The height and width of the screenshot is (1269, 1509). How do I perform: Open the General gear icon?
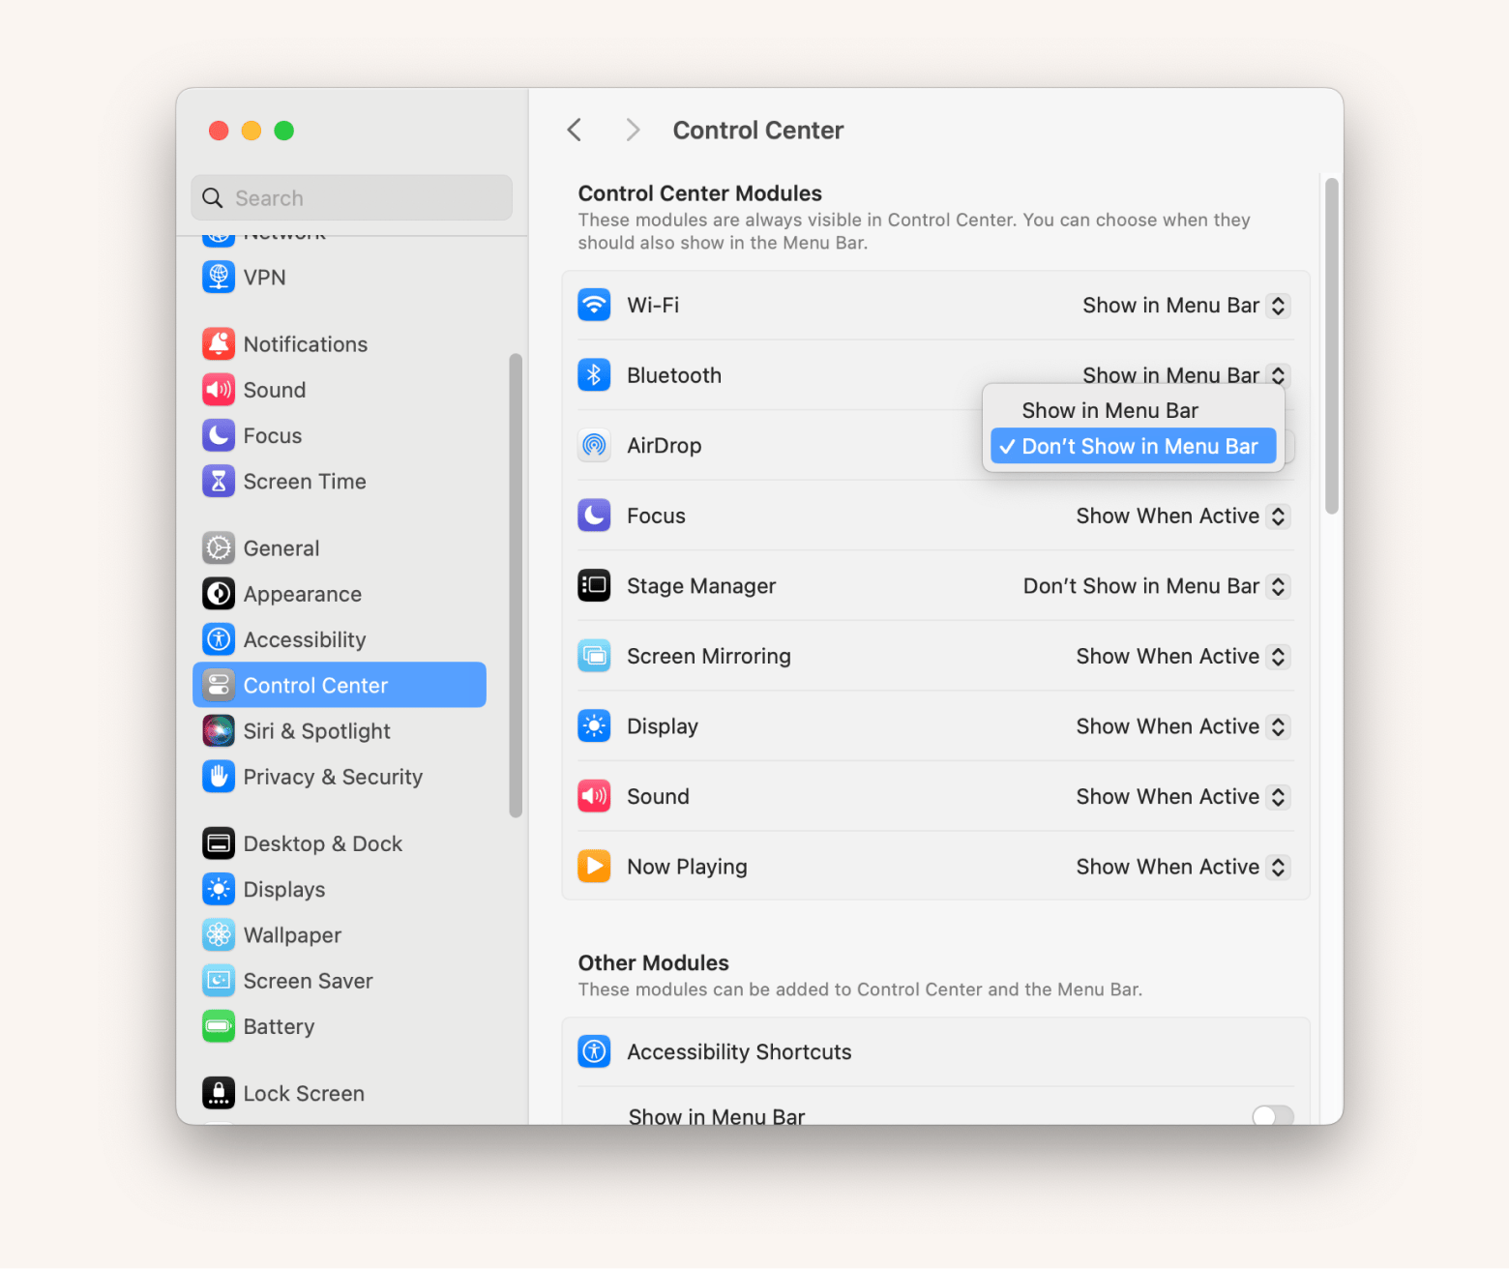click(219, 548)
